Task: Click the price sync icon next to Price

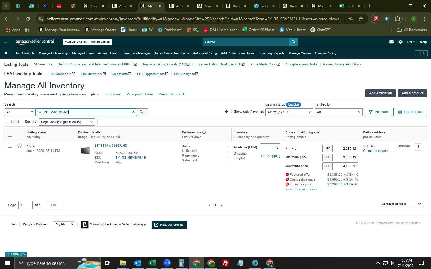Action: click(296, 148)
